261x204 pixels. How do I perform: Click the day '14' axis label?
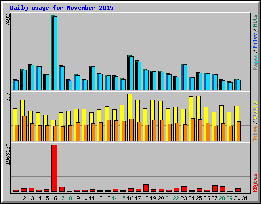pos(115,198)
